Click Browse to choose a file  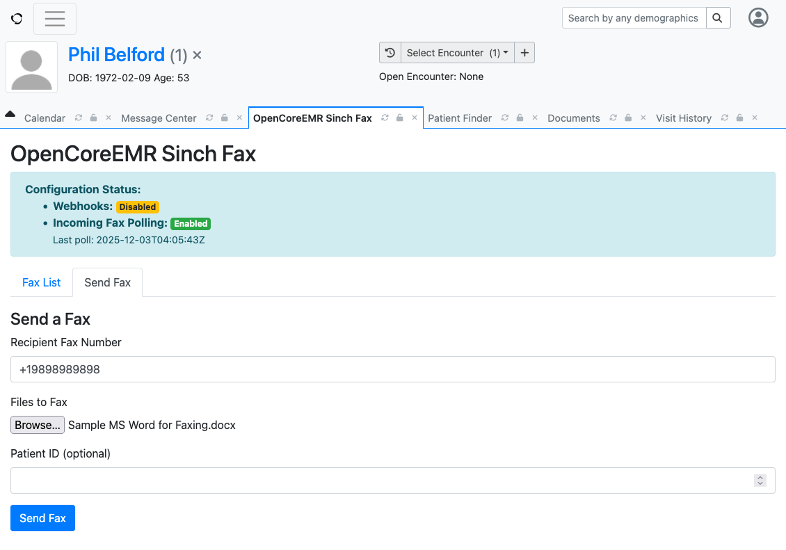tap(38, 425)
